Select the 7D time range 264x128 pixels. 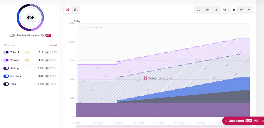point(199,10)
